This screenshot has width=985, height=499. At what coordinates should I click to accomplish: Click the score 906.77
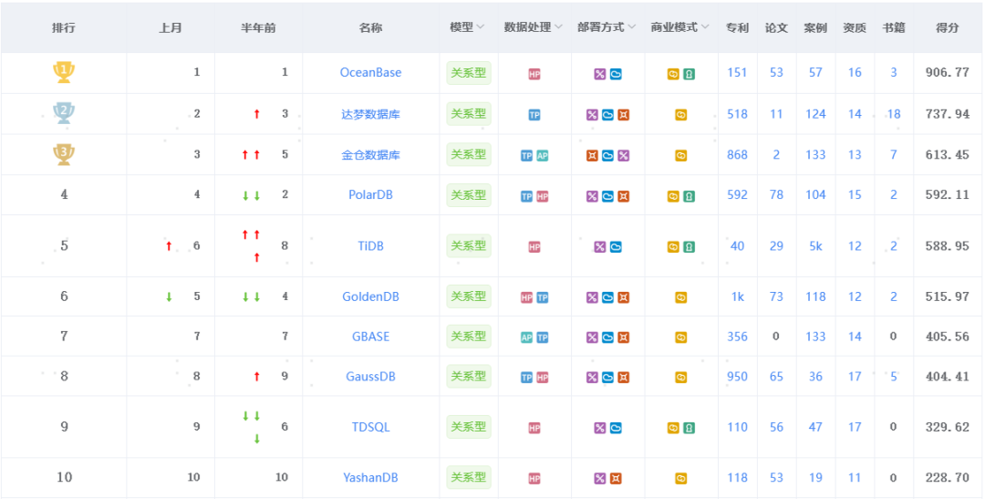pos(948,72)
